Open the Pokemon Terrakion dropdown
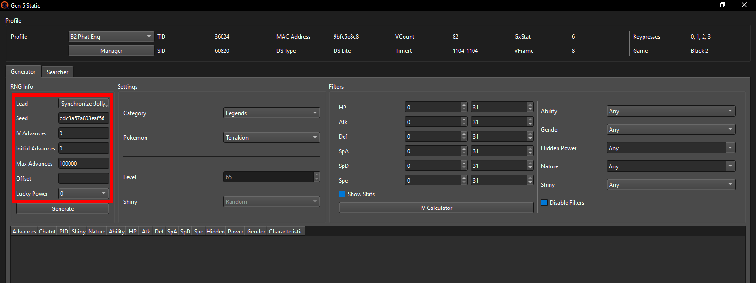This screenshot has height=283, width=756. tap(272, 137)
